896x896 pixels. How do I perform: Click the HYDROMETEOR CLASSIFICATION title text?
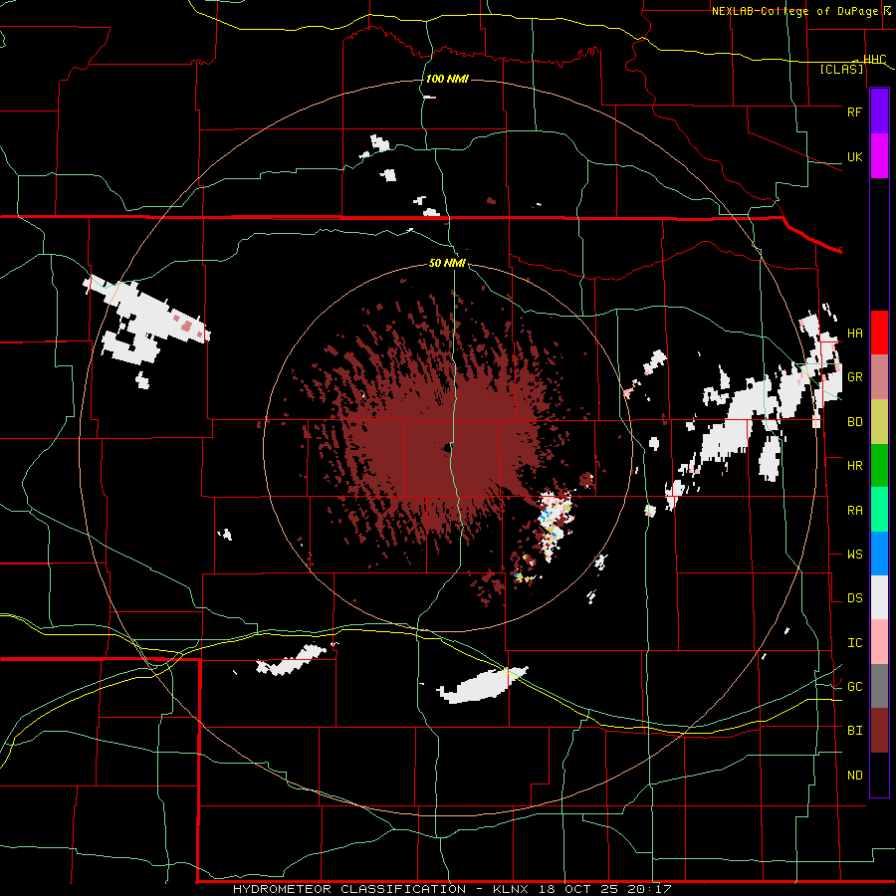tap(349, 889)
